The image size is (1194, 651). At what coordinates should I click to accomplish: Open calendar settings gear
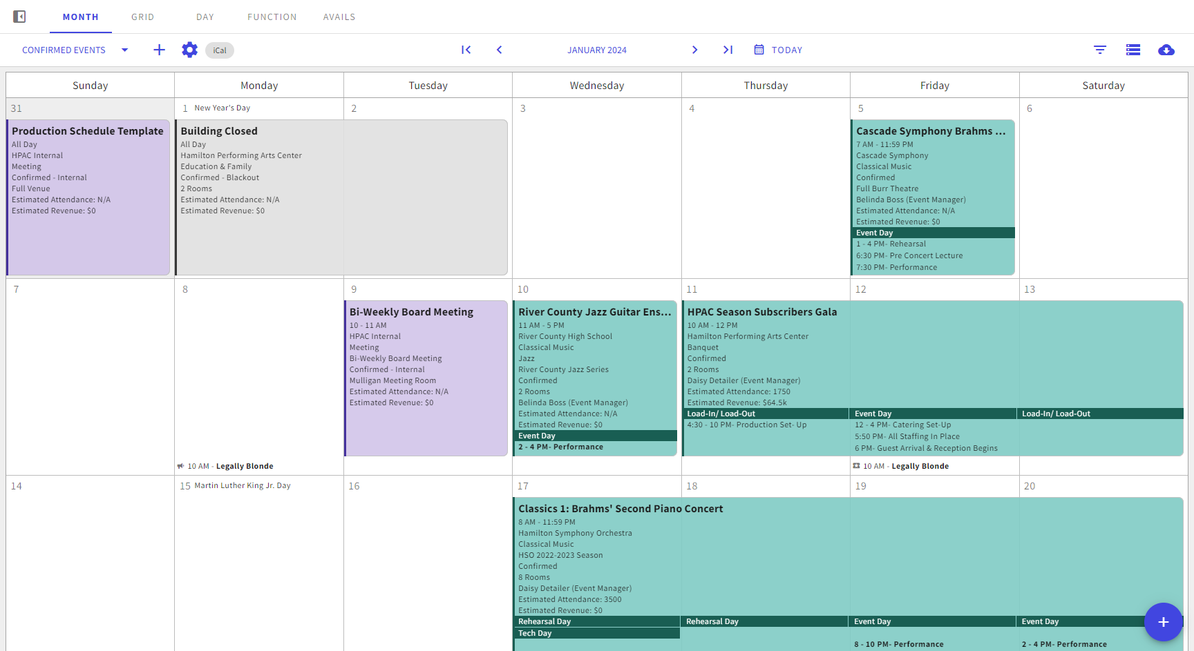(x=189, y=50)
